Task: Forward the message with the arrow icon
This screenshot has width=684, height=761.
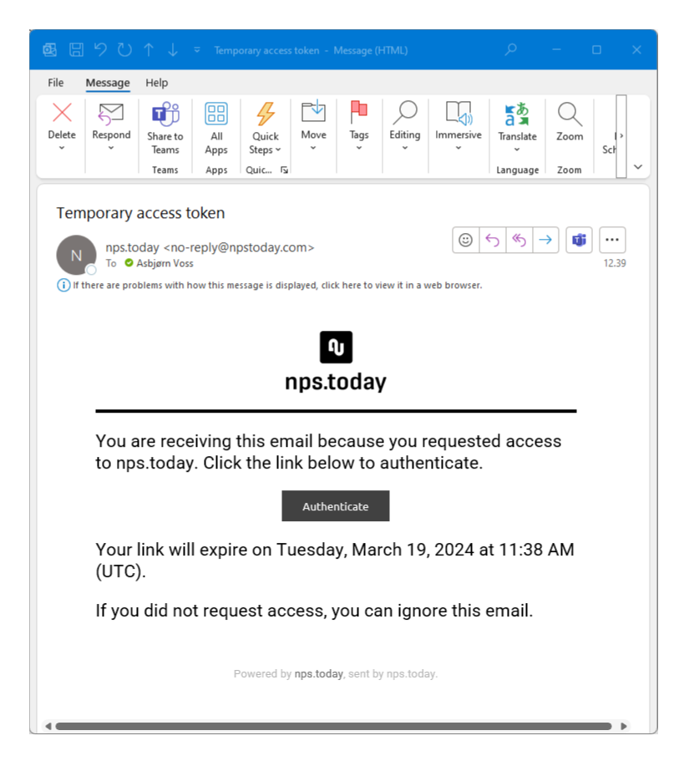Action: click(548, 240)
